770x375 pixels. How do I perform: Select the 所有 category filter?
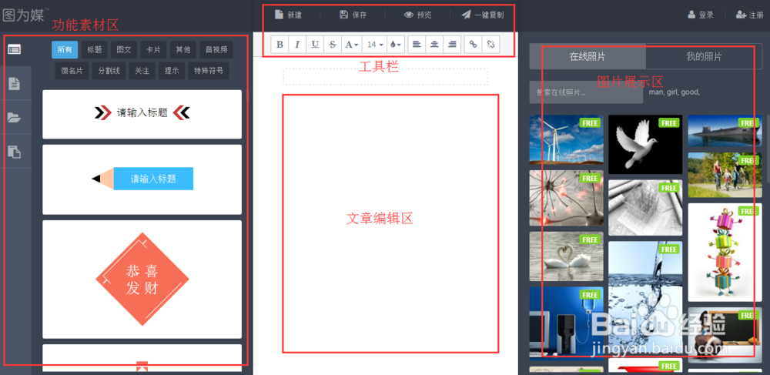65,49
